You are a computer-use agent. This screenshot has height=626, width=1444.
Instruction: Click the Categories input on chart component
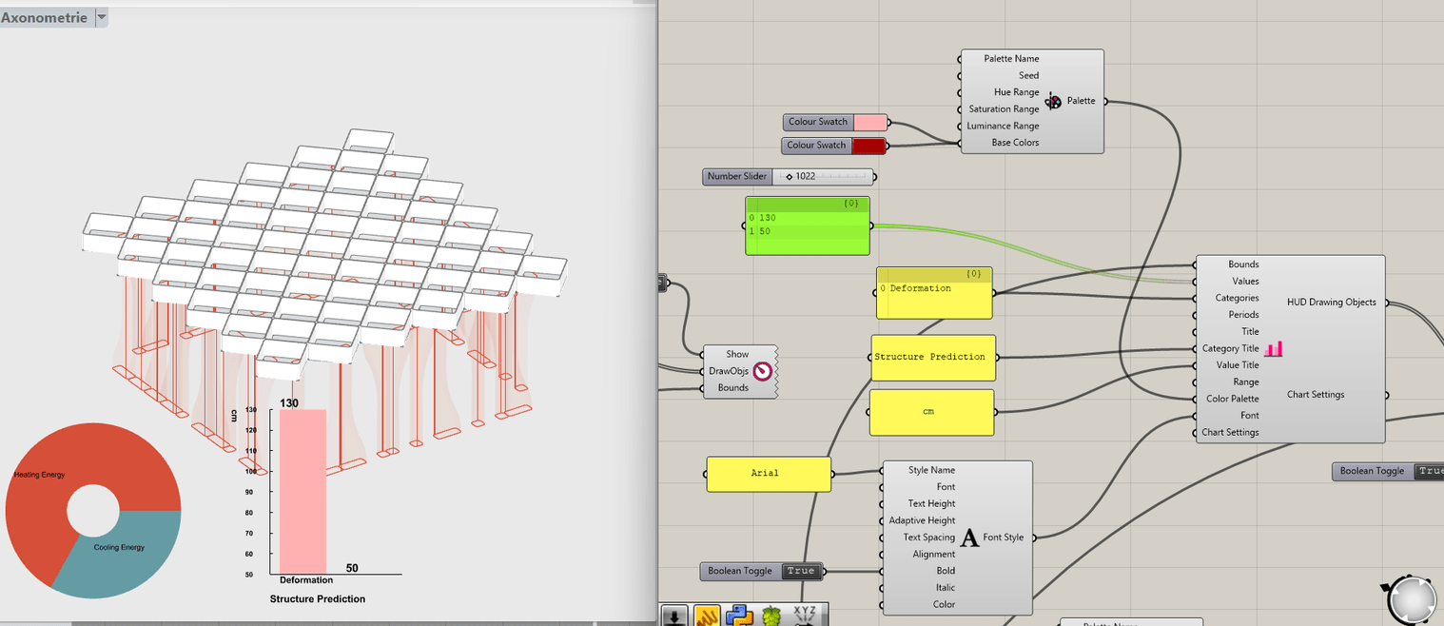click(x=1237, y=298)
